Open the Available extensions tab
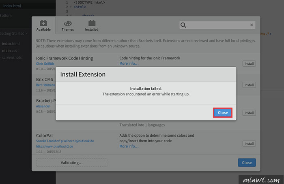Viewport: 284px width, 184px height. tap(43, 25)
